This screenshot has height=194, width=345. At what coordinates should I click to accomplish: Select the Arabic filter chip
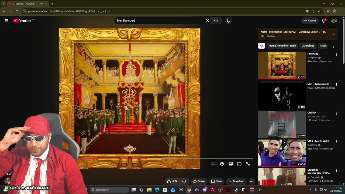click(323, 46)
